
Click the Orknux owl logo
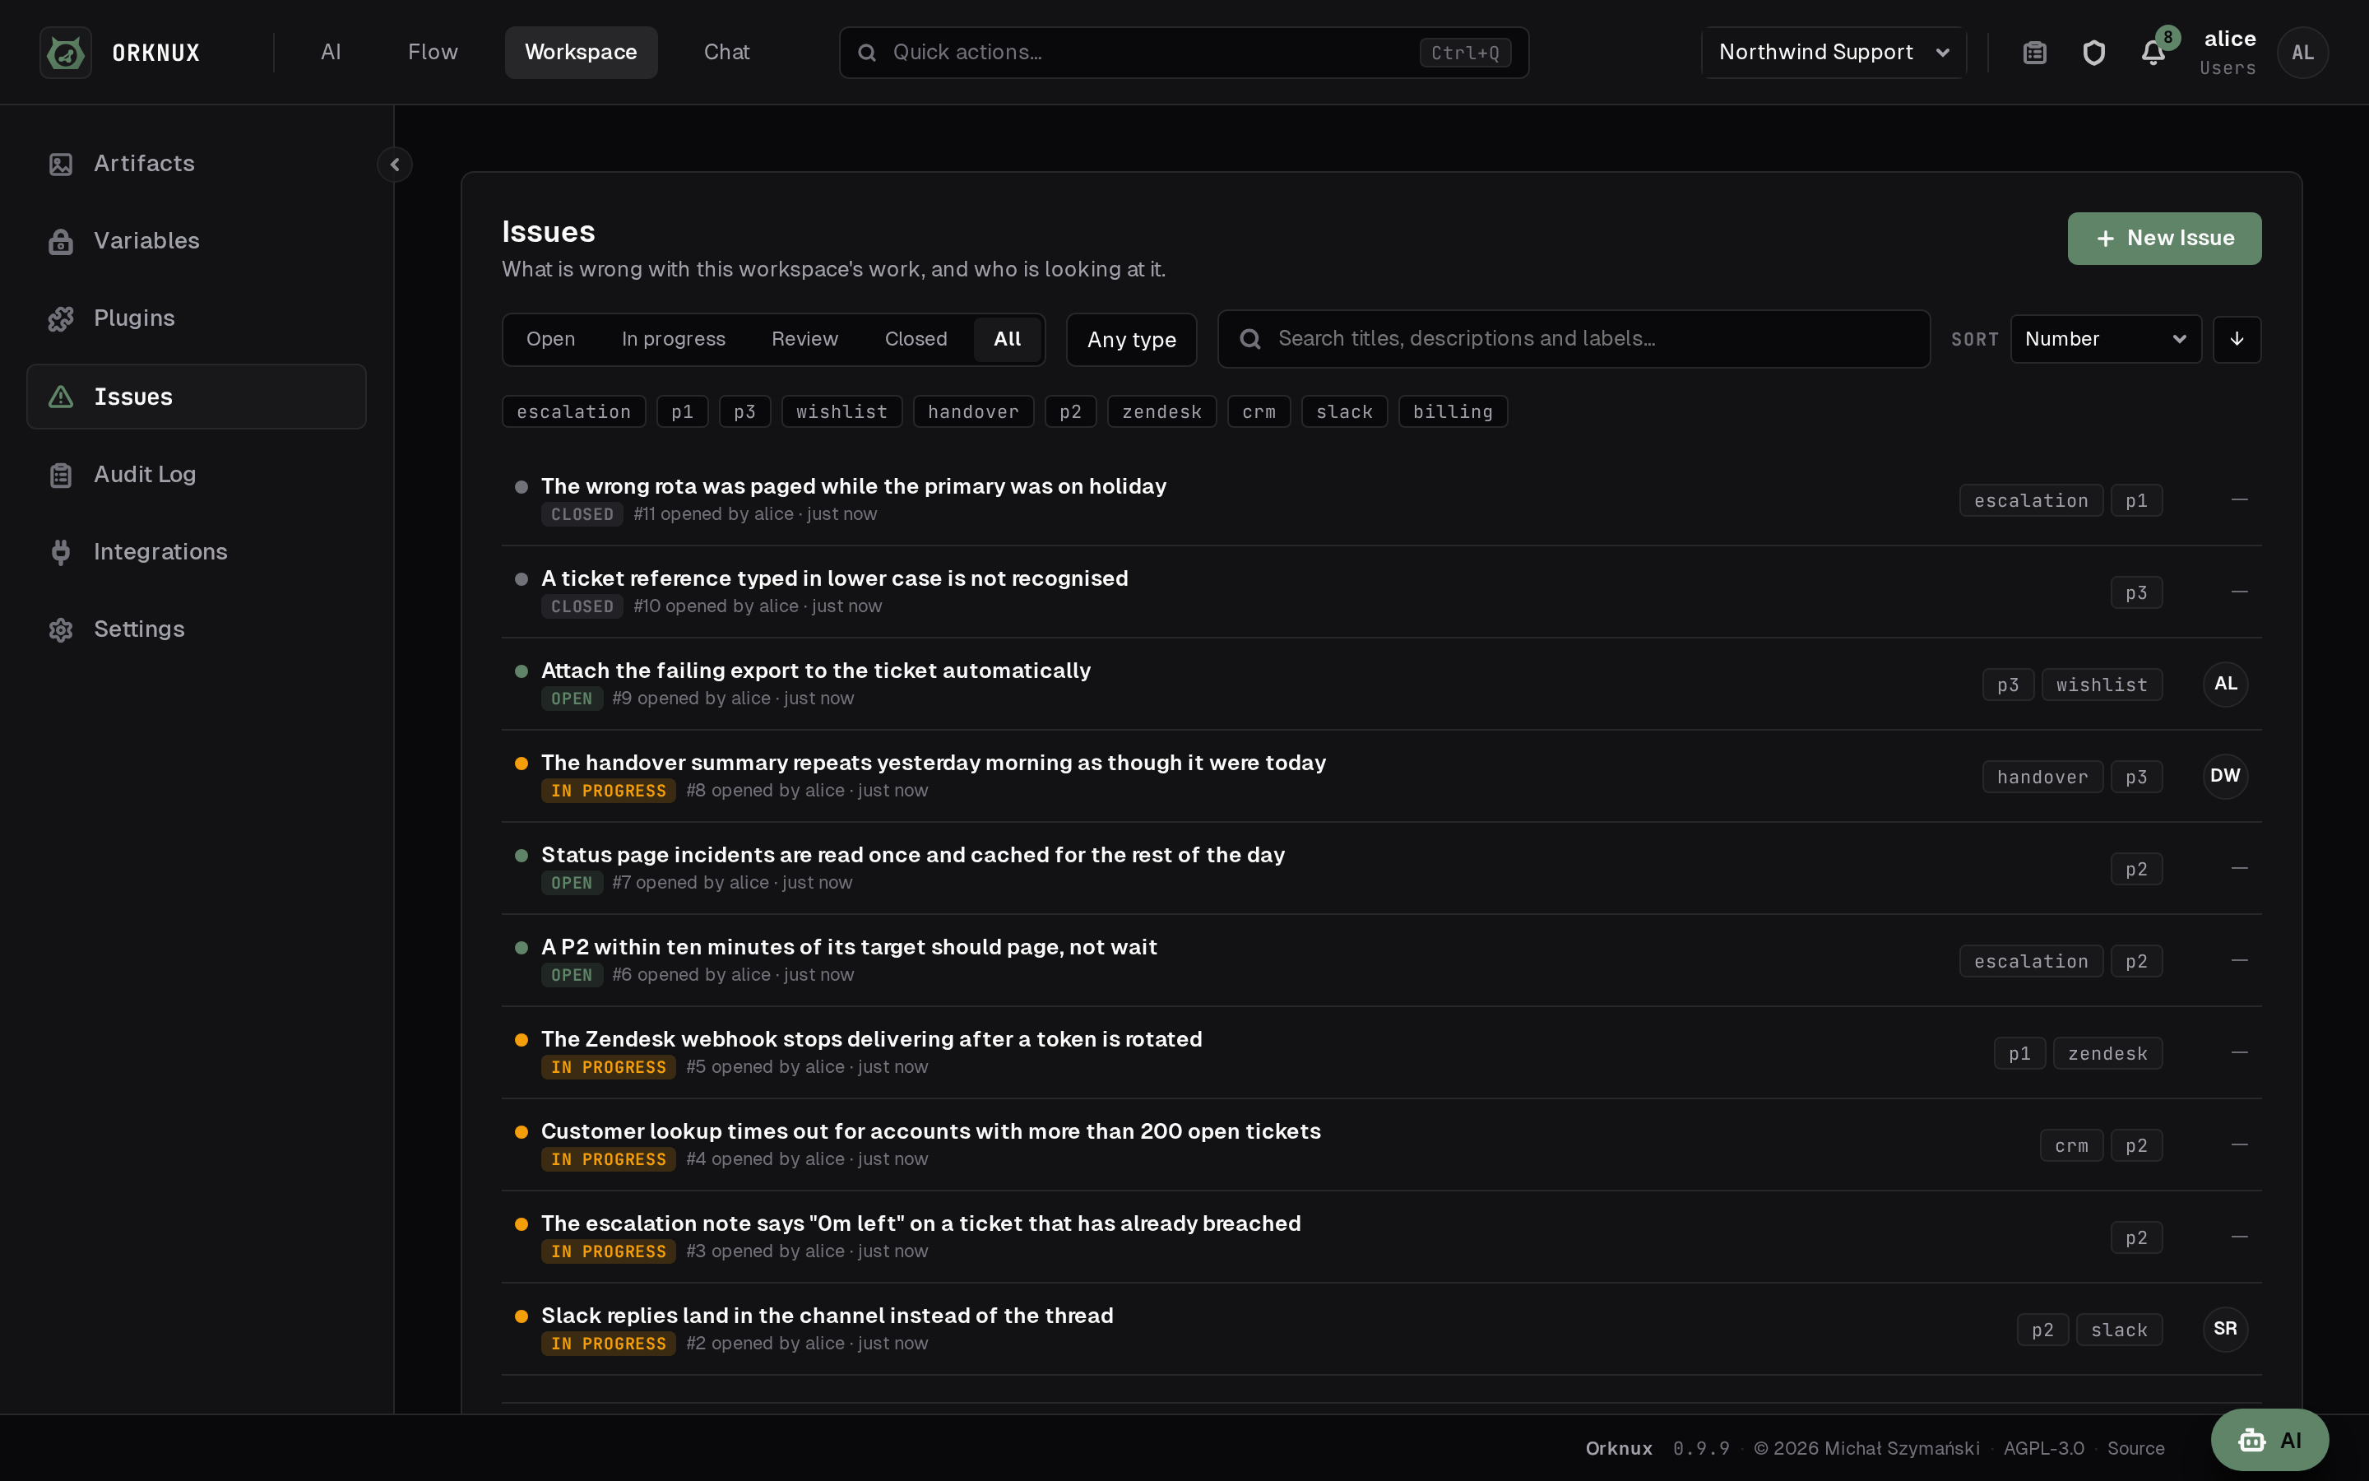[x=66, y=52]
